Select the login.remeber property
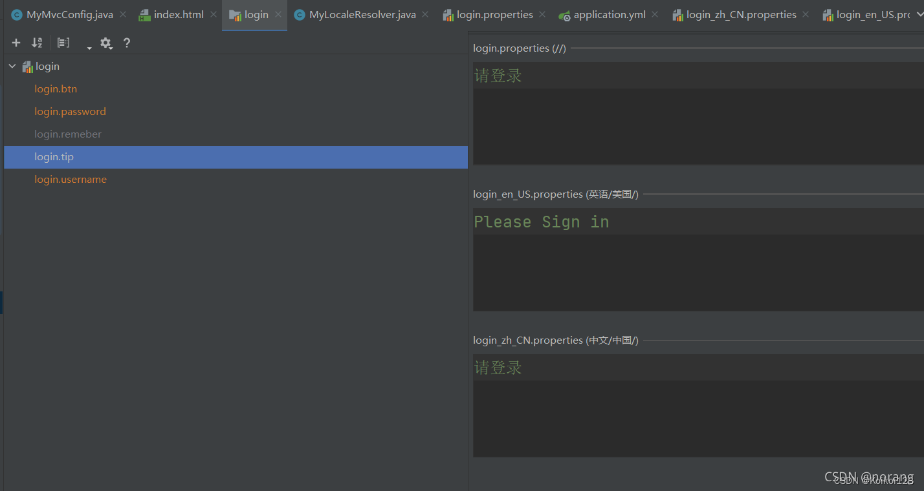 pyautogui.click(x=68, y=134)
